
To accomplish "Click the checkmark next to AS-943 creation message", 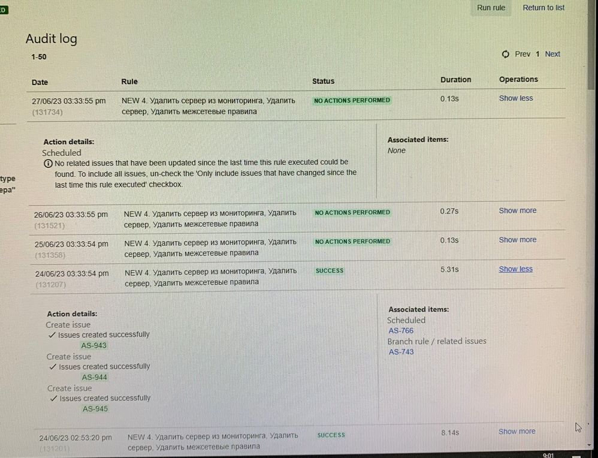I will [x=52, y=335].
